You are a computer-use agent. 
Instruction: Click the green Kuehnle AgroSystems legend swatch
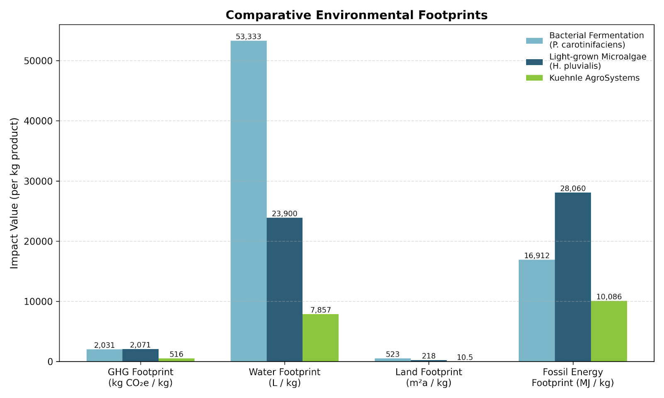(x=534, y=78)
